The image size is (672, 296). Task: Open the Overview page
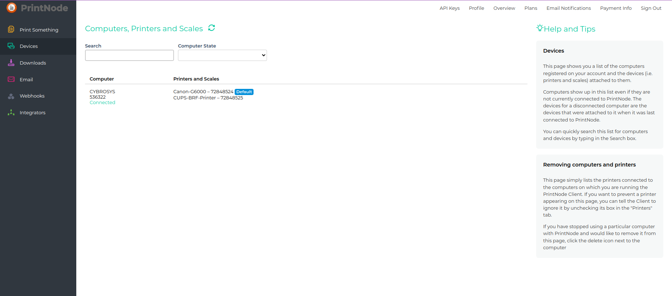504,8
